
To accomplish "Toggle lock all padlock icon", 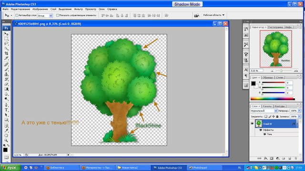I will (277, 116).
